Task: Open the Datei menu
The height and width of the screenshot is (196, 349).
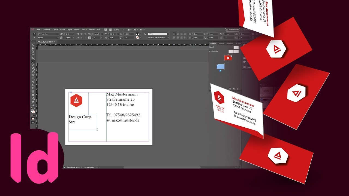Action: (x=38, y=29)
